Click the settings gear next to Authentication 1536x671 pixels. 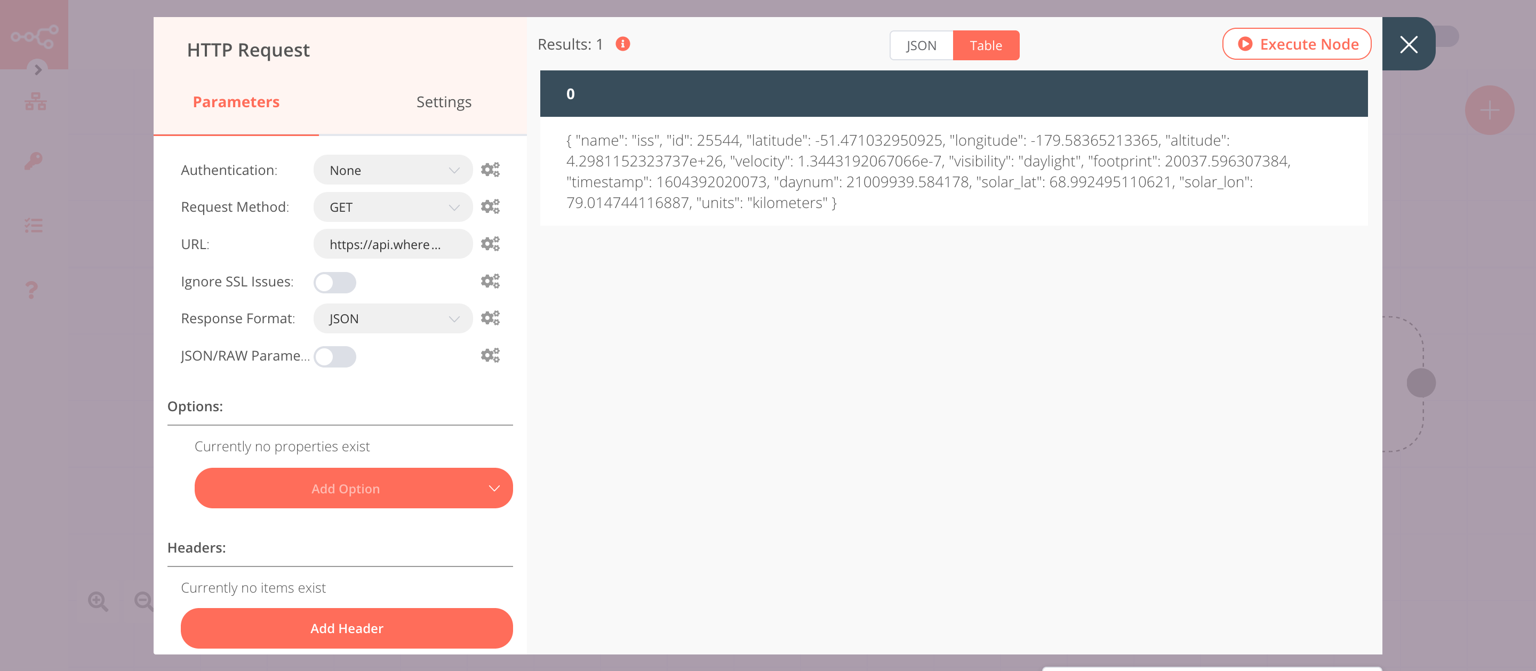[x=491, y=170]
